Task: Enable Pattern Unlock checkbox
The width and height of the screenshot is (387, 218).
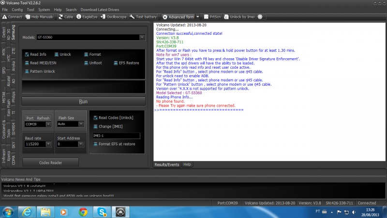Action: (x=27, y=71)
